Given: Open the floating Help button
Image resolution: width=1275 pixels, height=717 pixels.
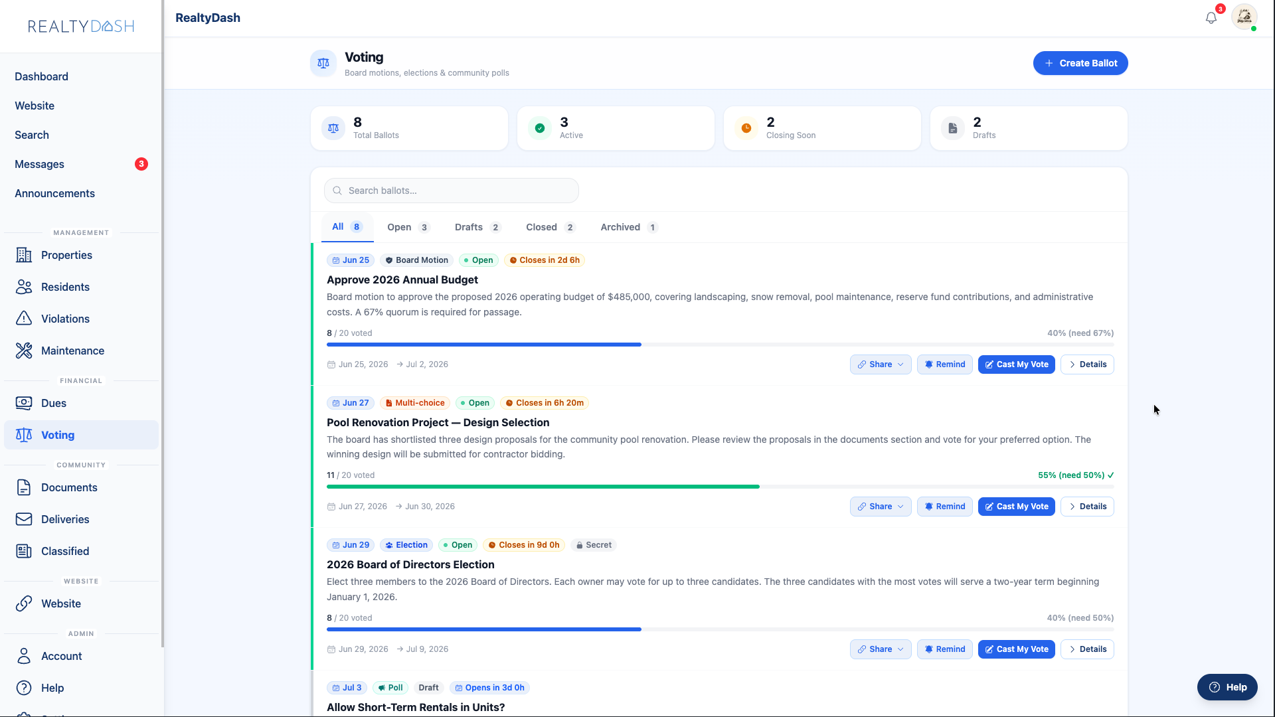Looking at the screenshot, I should point(1227,687).
